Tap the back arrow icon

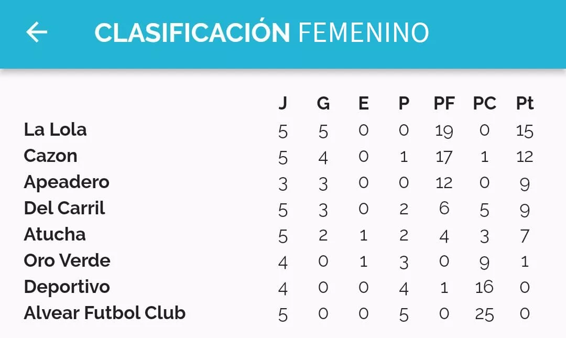coord(37,32)
